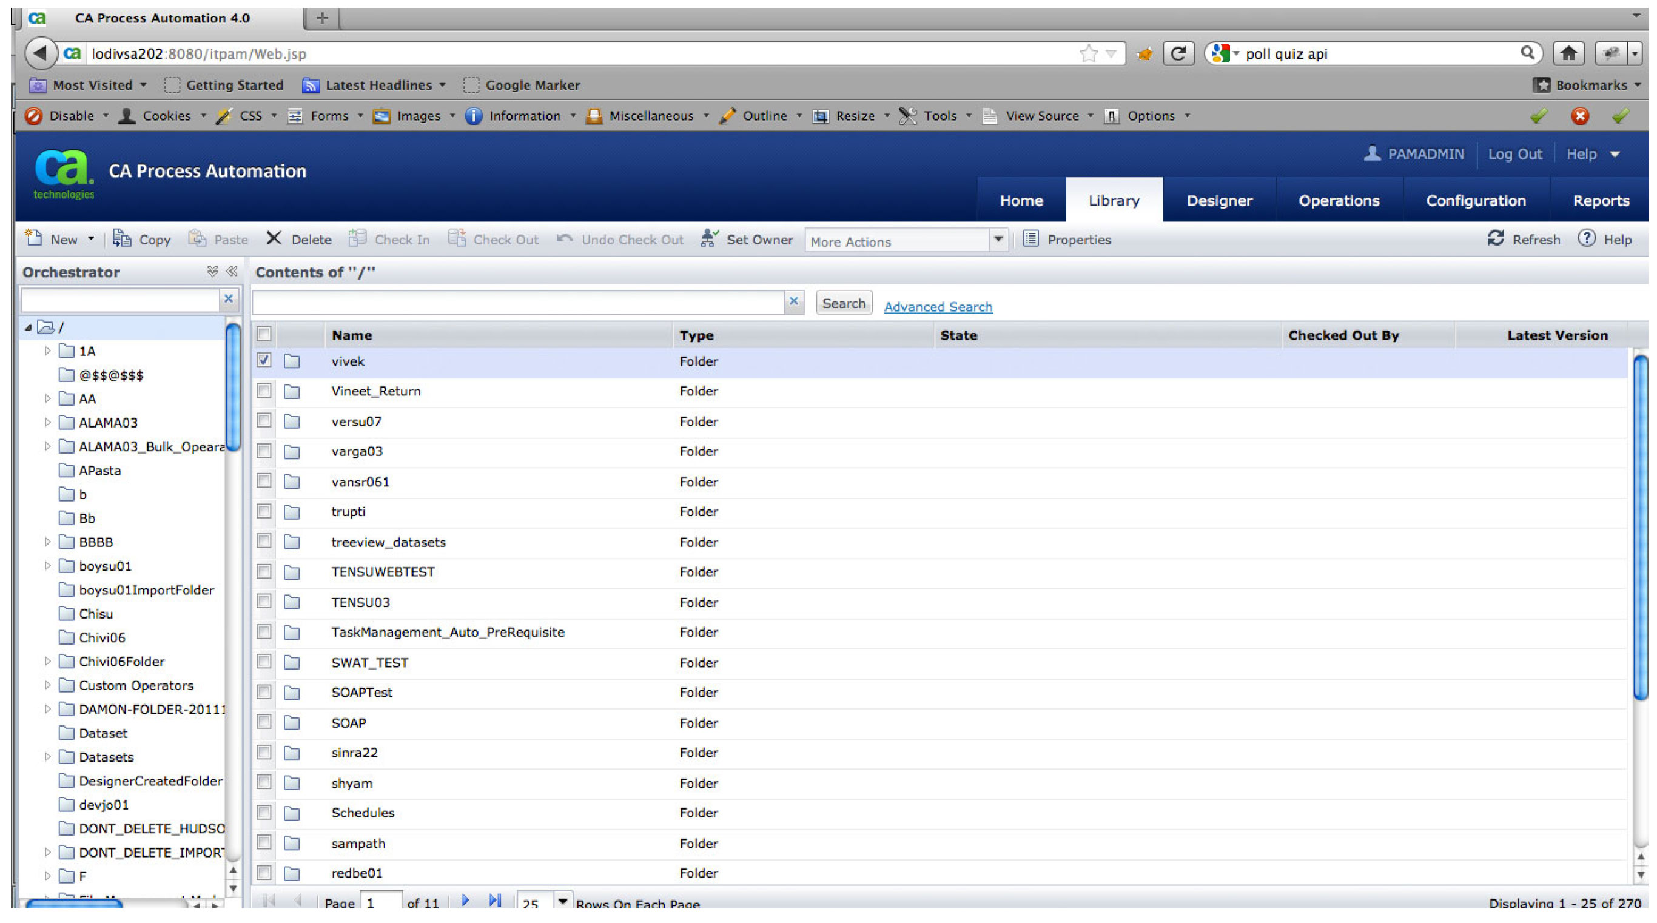Click the Advanced Search link

click(x=937, y=307)
